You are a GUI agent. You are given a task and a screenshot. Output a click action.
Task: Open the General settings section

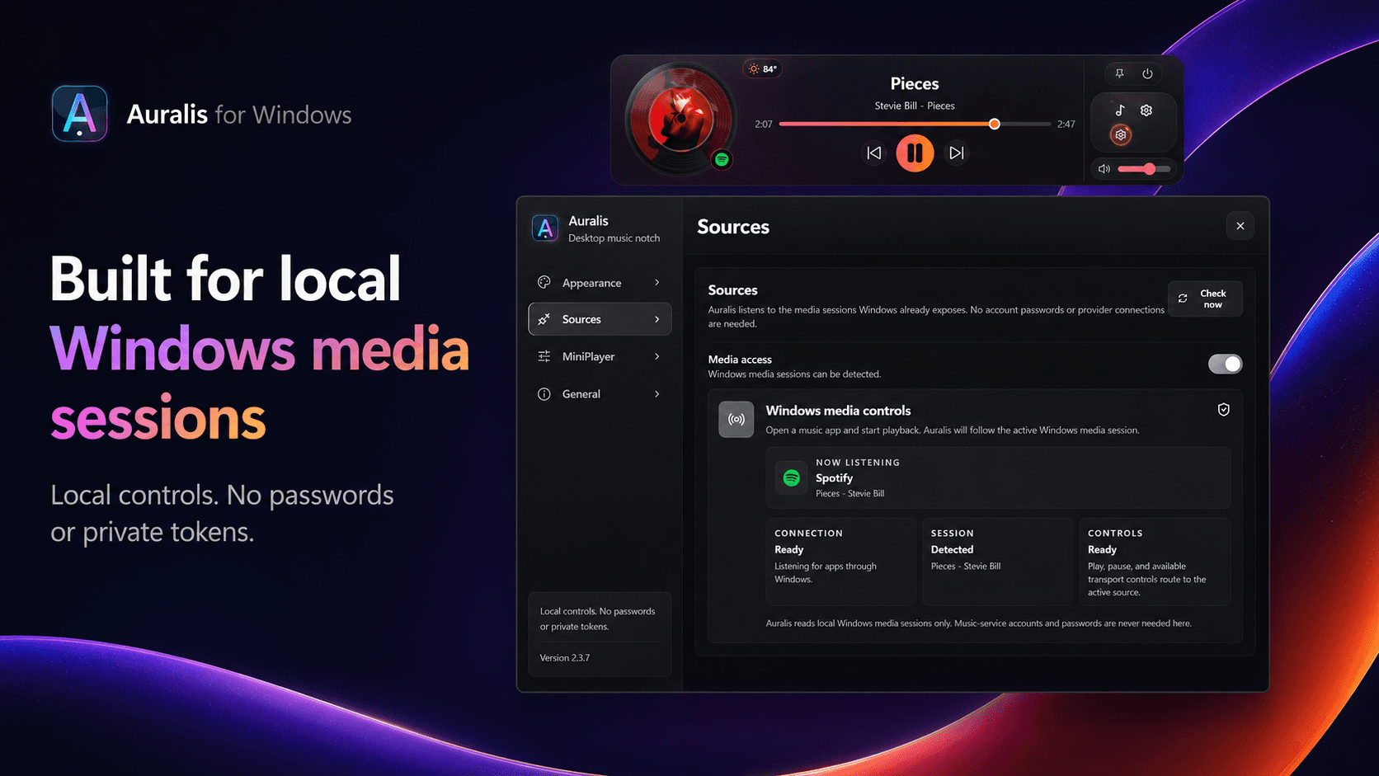tap(600, 394)
